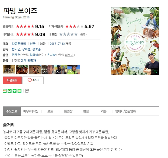Screen dimensions: 168x158
Task: Follow the 다큐멘터리 genre link
Action: click(x=19, y=44)
